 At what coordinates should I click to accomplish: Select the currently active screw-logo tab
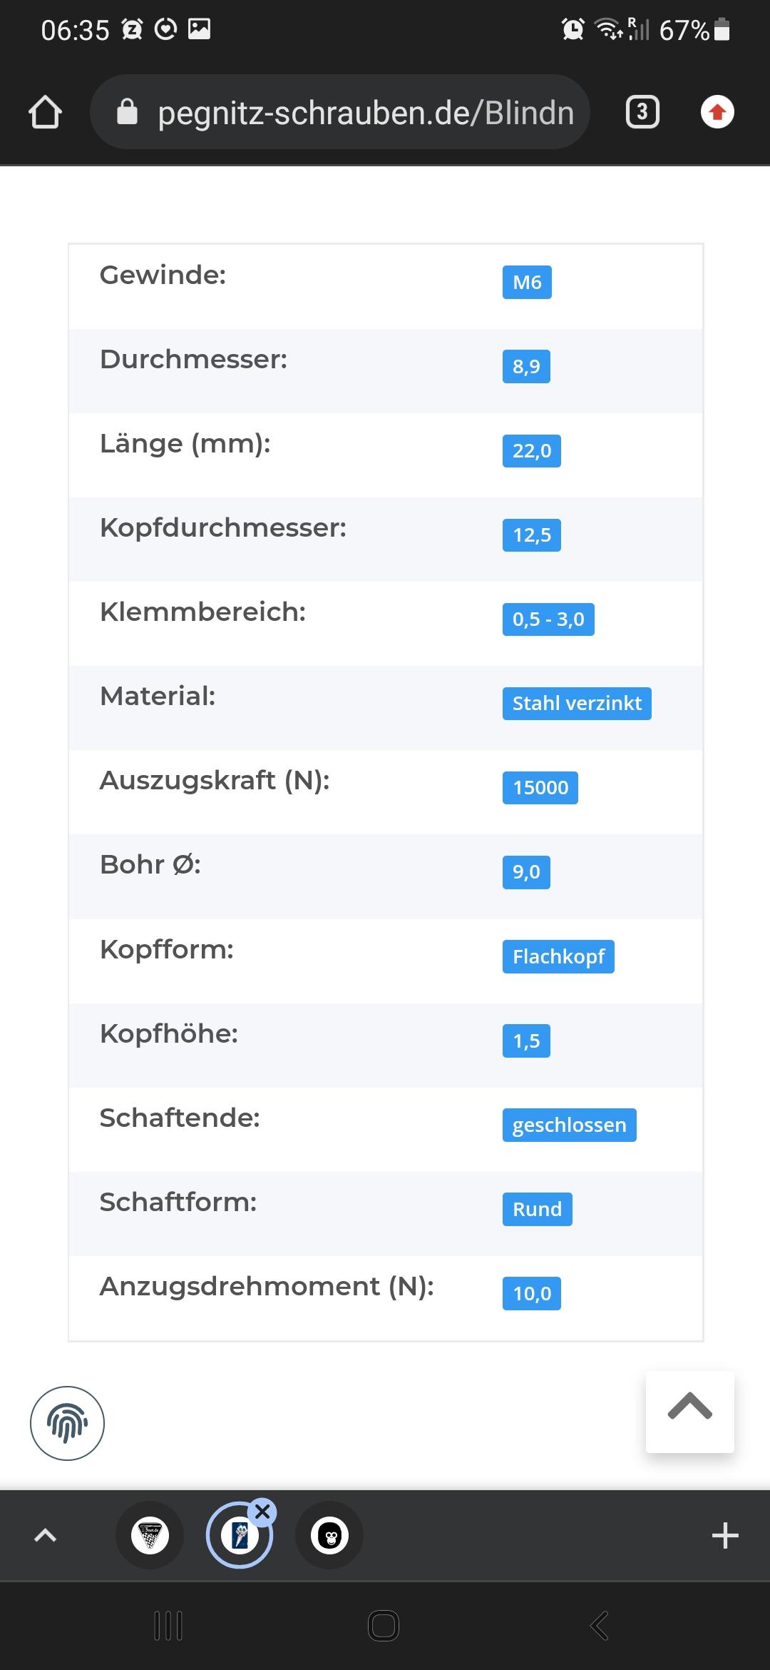(x=239, y=1537)
